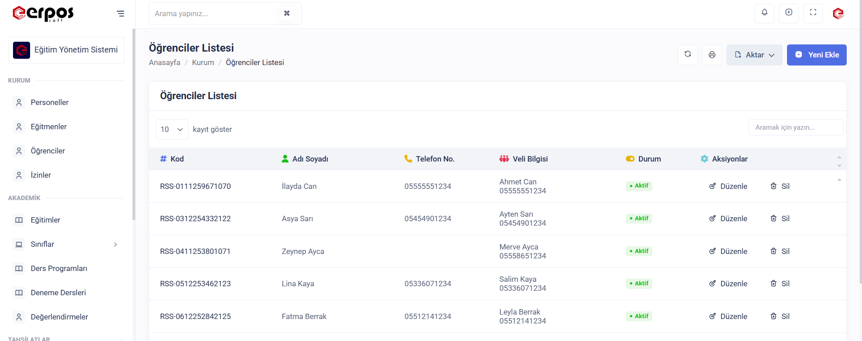Sort table by Kod column header
Image resolution: width=862 pixels, height=341 pixels.
(177, 159)
